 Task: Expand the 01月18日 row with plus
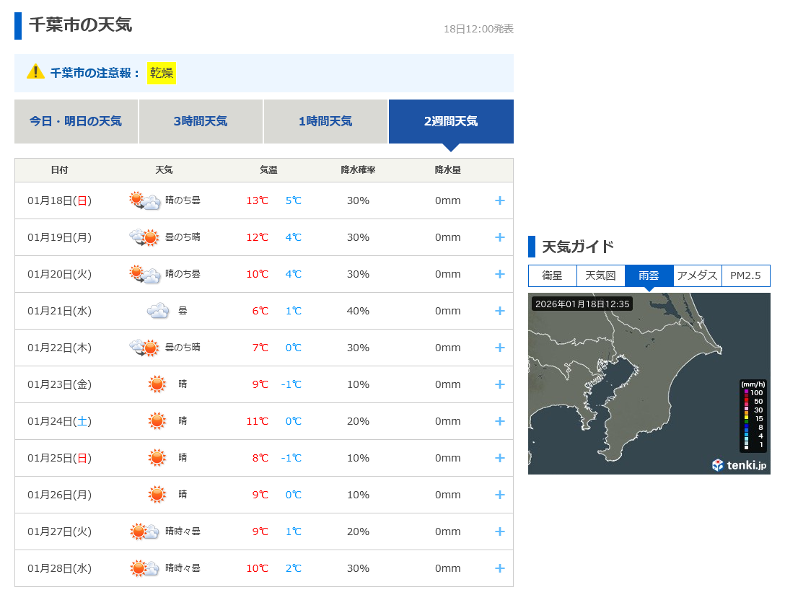pyautogui.click(x=499, y=200)
